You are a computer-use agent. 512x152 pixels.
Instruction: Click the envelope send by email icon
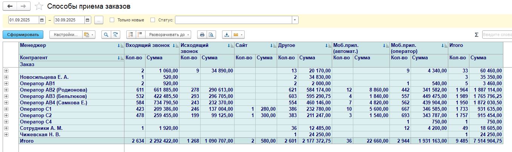236,35
